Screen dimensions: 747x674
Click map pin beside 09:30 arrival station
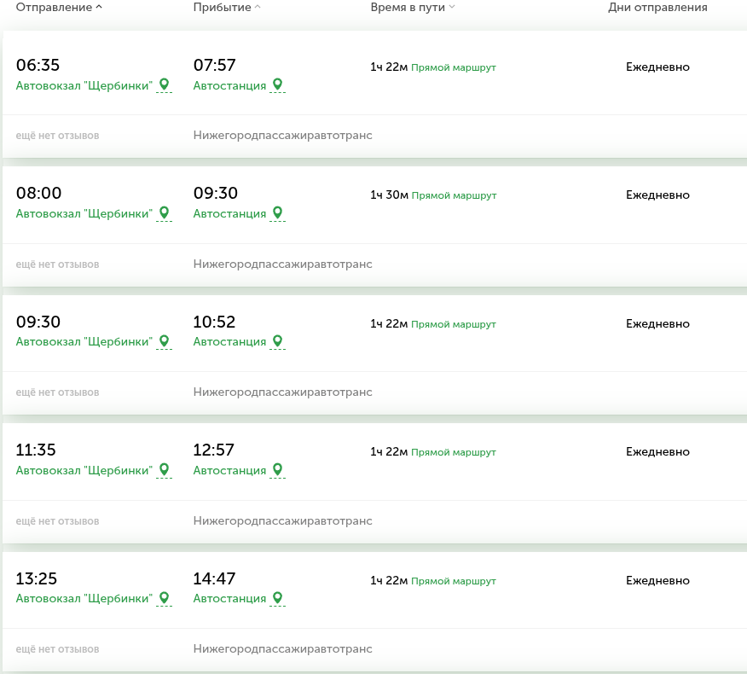tap(277, 212)
